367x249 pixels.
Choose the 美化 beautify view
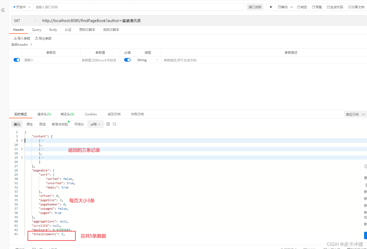pyautogui.click(x=17, y=124)
